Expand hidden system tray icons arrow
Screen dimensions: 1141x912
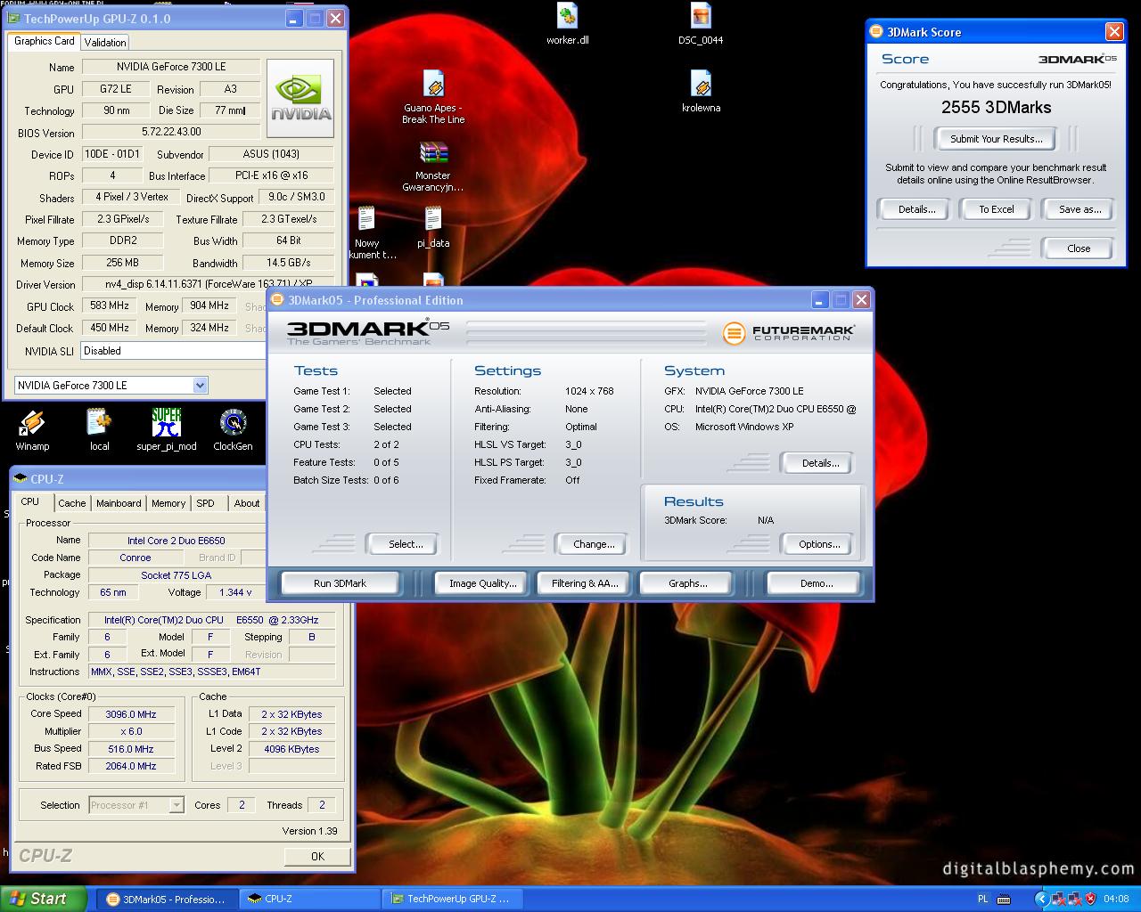[x=1041, y=899]
